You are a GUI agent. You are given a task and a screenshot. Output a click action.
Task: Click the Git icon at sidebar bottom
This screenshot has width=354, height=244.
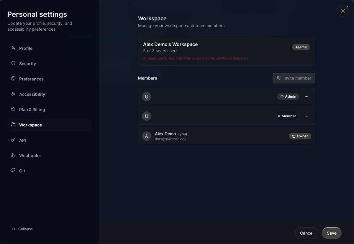click(13, 171)
